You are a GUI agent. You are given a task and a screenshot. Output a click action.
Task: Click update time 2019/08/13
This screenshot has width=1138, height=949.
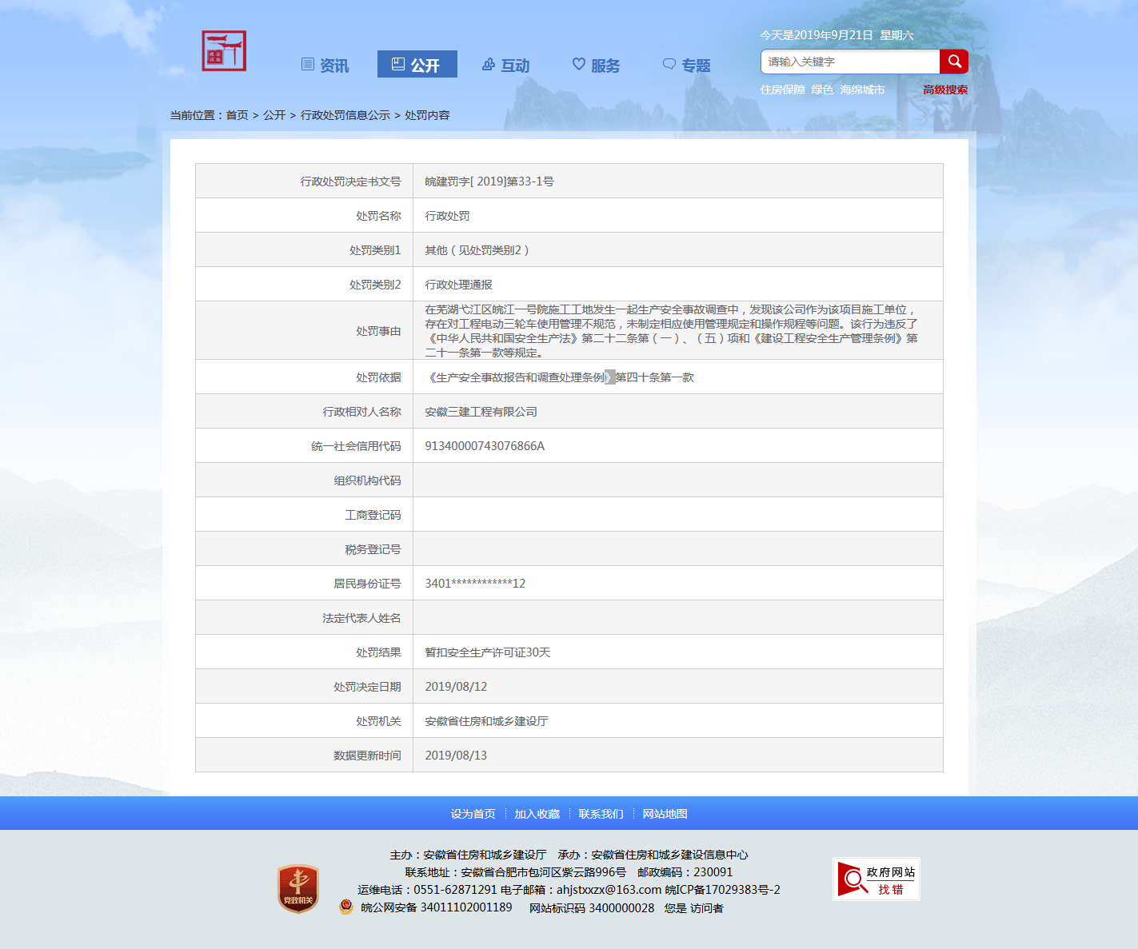point(456,756)
